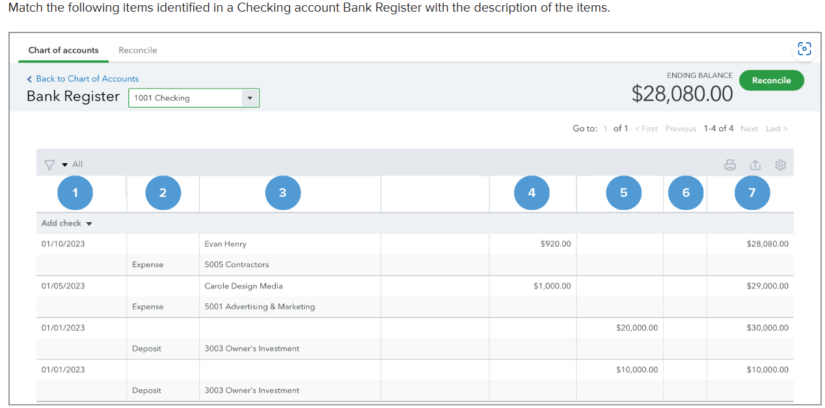Select the Carole Design Media payee
The width and height of the screenshot is (825, 408).
[243, 287]
